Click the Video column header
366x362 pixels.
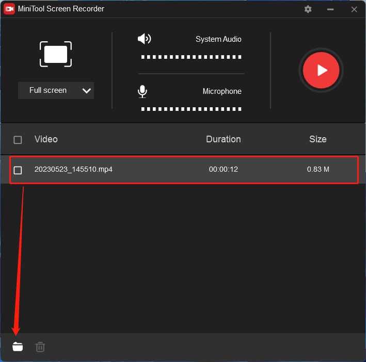46,139
